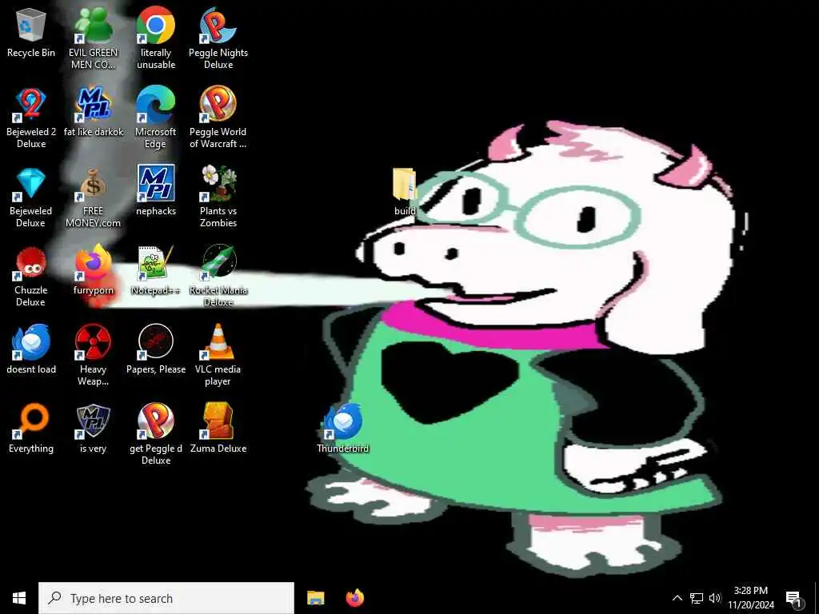
Task: Click the 'Type here to search' box
Action: pos(166,598)
